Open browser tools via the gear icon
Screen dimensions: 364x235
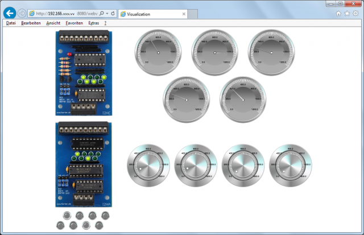click(355, 13)
